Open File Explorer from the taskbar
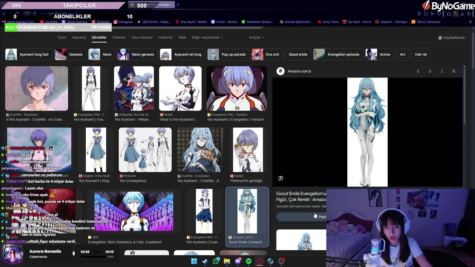475x267 pixels. pyautogui.click(x=227, y=261)
